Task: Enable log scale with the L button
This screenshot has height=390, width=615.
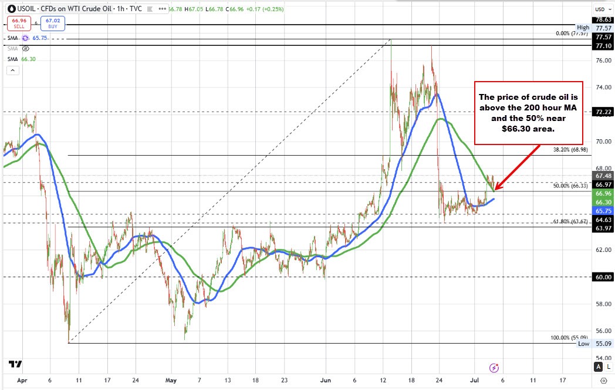Action: coord(609,367)
